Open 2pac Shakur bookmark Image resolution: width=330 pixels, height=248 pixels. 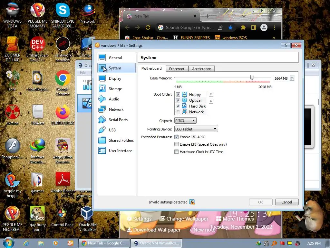click(x=147, y=38)
